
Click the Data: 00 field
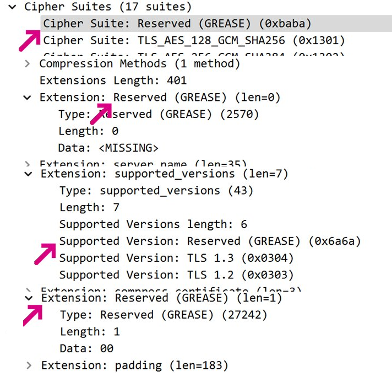pyautogui.click(x=86, y=348)
